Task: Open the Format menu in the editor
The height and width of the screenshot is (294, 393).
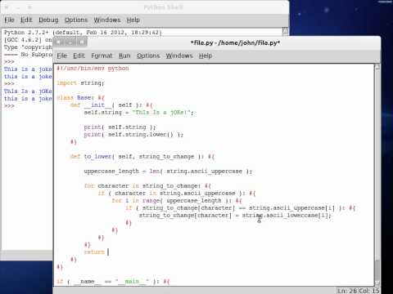Action: (102, 56)
